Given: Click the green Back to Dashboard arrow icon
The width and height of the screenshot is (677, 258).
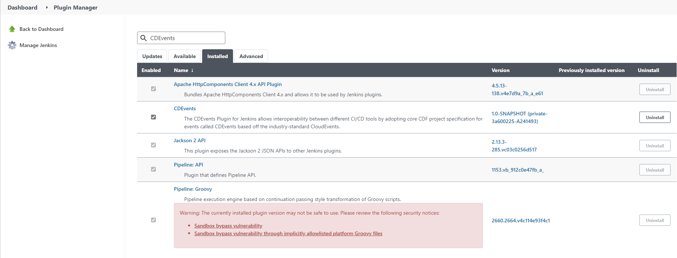Looking at the screenshot, I should [12, 29].
